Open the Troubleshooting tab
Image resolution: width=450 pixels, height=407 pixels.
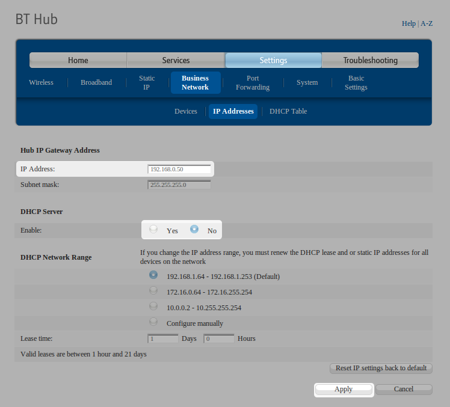click(x=370, y=60)
